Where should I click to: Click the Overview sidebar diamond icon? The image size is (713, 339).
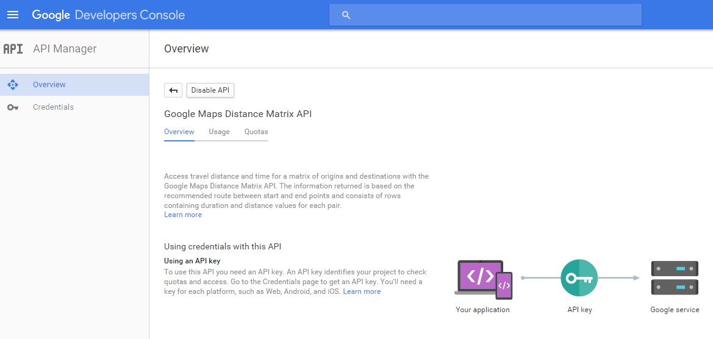coord(13,85)
